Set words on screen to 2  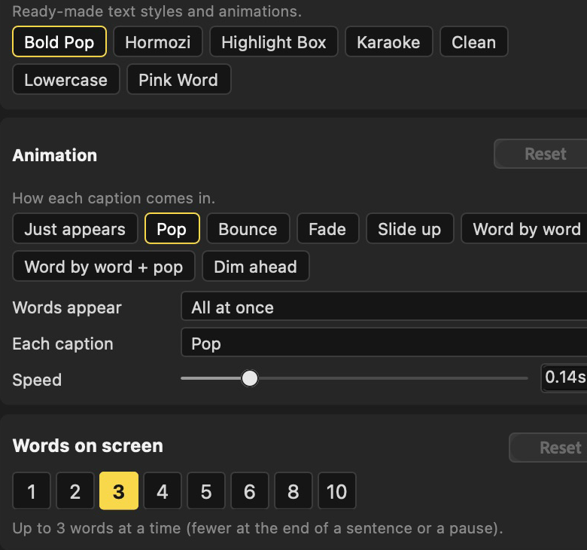(x=75, y=490)
